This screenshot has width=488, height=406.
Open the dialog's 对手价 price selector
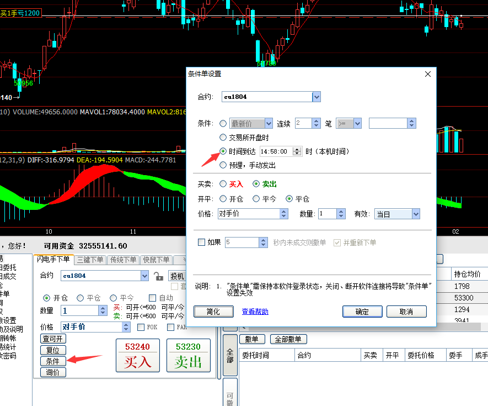(x=283, y=214)
